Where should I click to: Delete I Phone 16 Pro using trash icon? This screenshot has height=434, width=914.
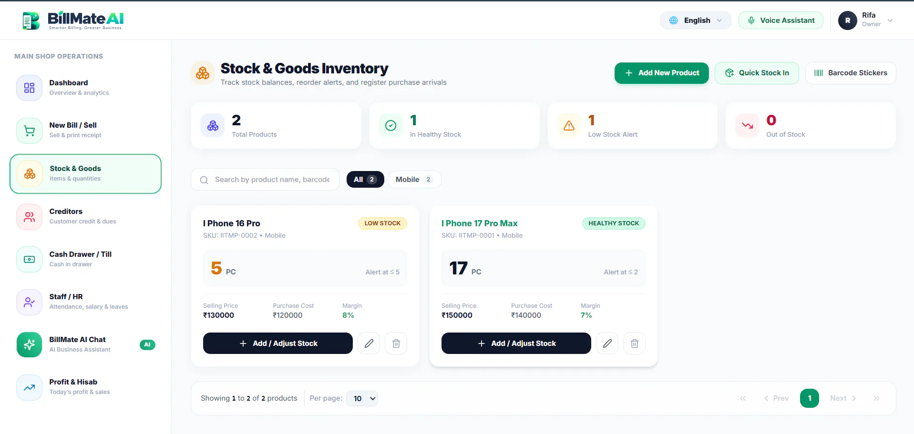tap(396, 343)
